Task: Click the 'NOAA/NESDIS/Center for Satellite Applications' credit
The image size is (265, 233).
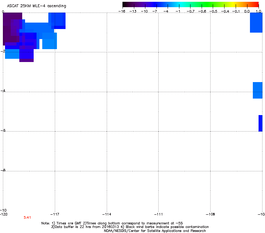Action: click(x=155, y=231)
